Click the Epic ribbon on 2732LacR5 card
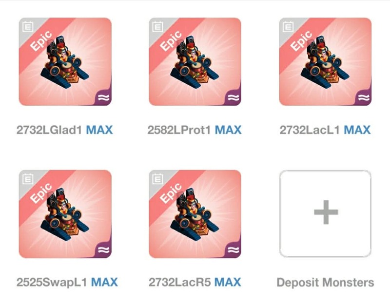 click(x=171, y=192)
